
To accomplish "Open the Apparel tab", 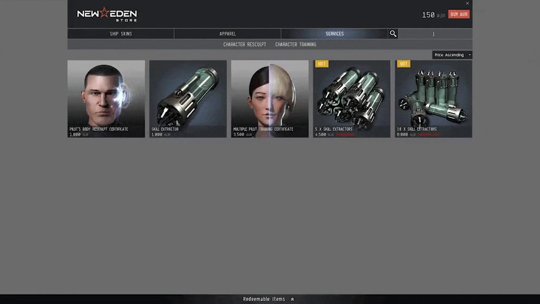I will click(x=227, y=34).
